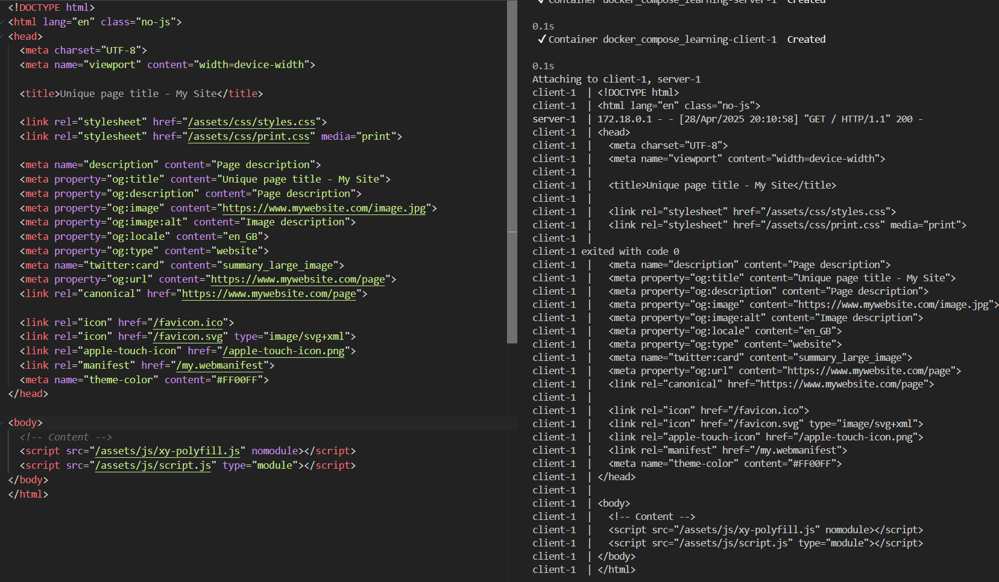Click 'client-1 exited with code 0' terminal line
Viewport: 999px width, 582px height.
pyautogui.click(x=606, y=252)
